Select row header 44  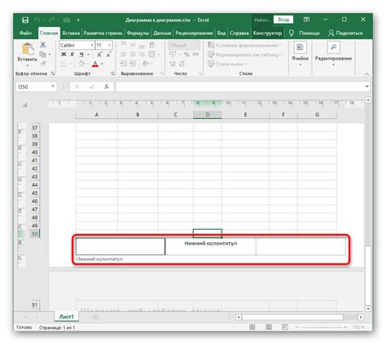pos(34,185)
